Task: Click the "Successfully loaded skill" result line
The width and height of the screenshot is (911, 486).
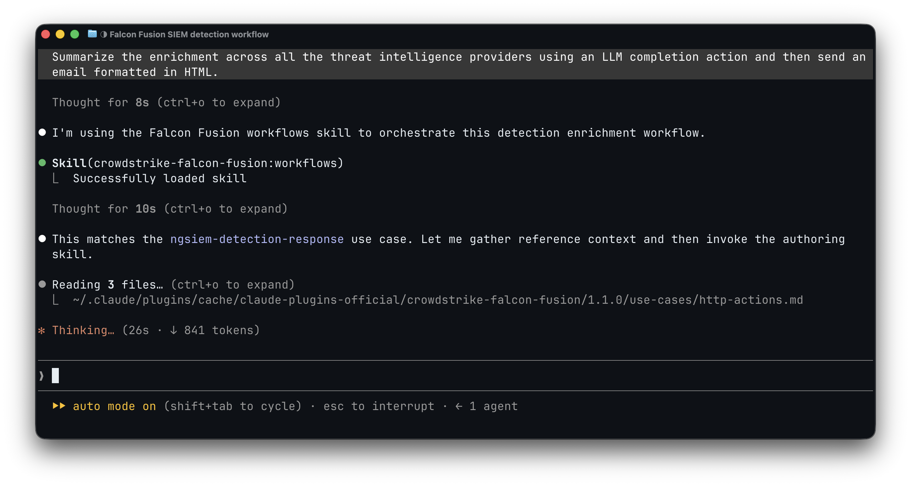Action: [x=159, y=178]
